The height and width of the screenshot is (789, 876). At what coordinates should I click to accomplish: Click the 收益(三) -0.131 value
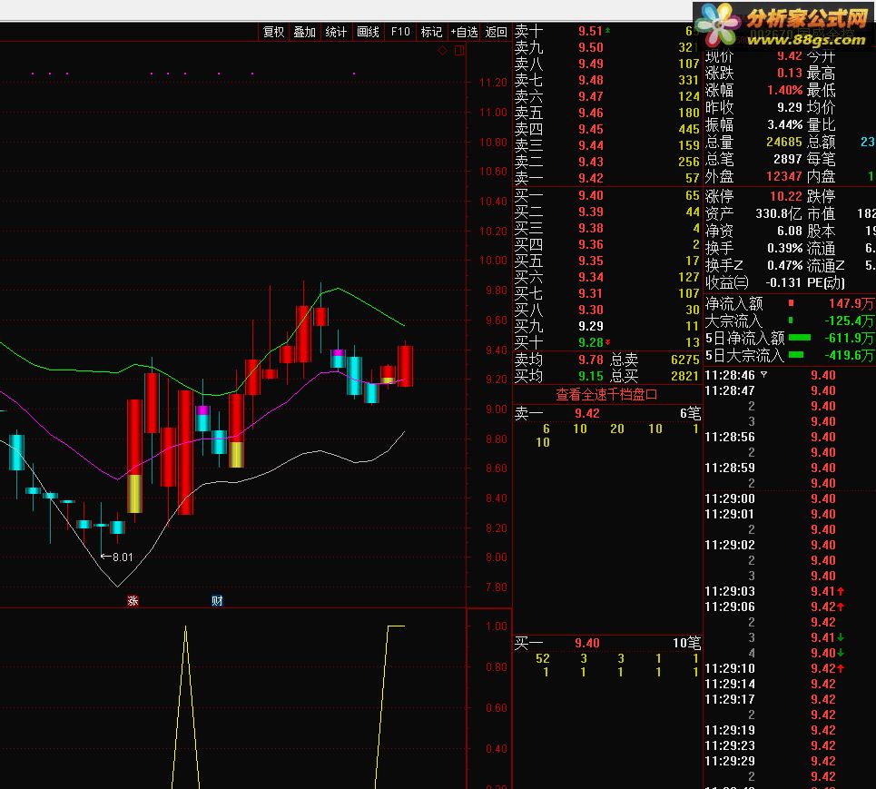[x=783, y=282]
